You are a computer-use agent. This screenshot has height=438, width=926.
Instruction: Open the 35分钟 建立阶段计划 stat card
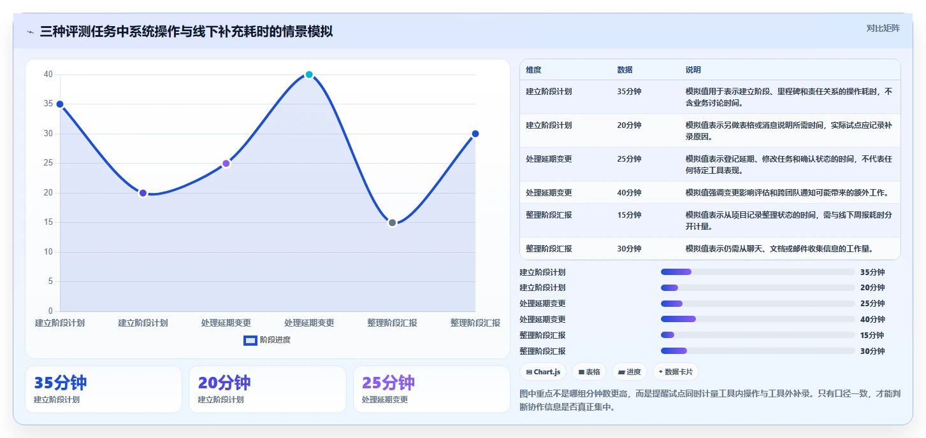[103, 389]
